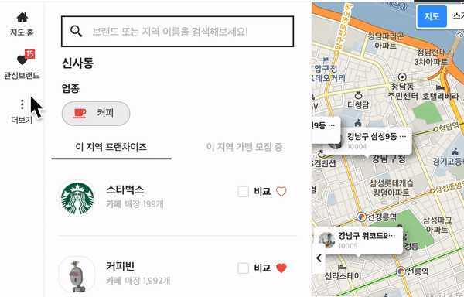The width and height of the screenshot is (464, 297).
Task: Select the 지도 map view button
Action: (432, 16)
